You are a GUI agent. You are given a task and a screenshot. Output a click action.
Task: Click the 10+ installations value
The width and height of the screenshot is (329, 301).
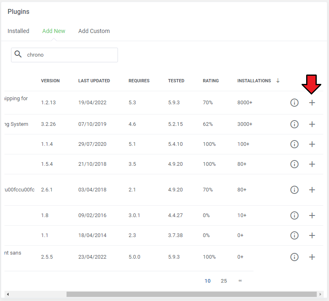242,215
